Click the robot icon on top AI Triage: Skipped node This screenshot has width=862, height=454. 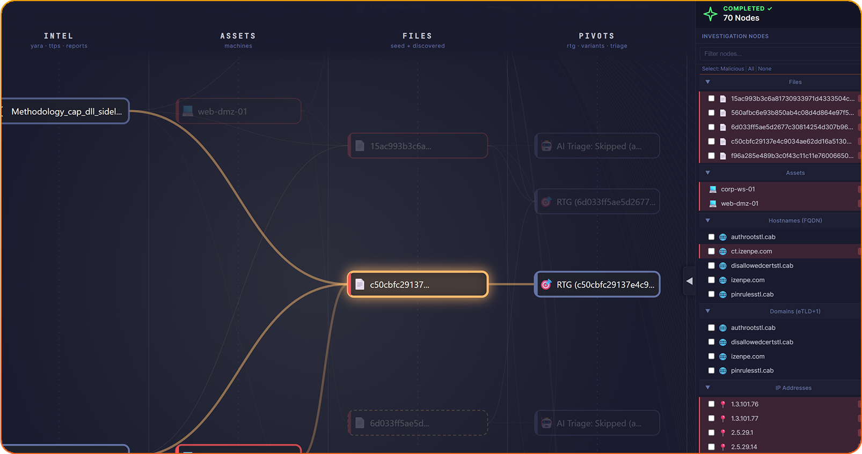[x=546, y=146]
